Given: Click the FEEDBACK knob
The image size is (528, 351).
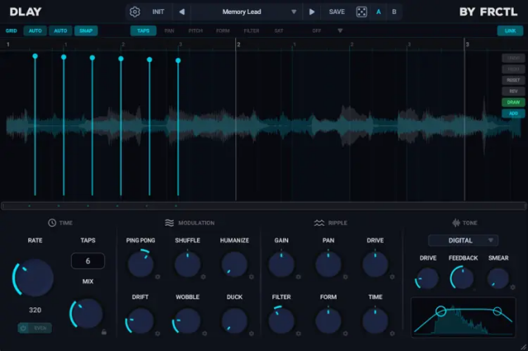Looking at the screenshot, I should click(x=463, y=278).
